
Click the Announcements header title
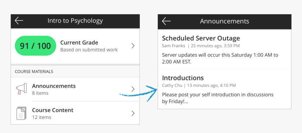pos(225,21)
